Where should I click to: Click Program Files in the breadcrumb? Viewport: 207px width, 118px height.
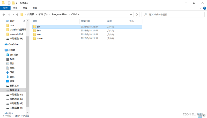point(60,15)
